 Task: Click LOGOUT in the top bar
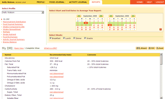pyautogui.click(x=160, y=2)
